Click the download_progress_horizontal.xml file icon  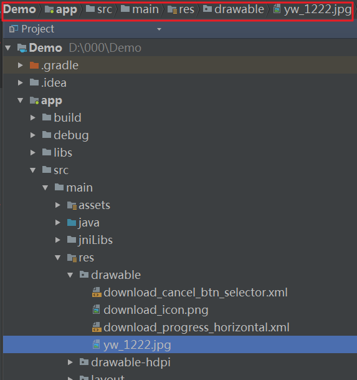[97, 327]
